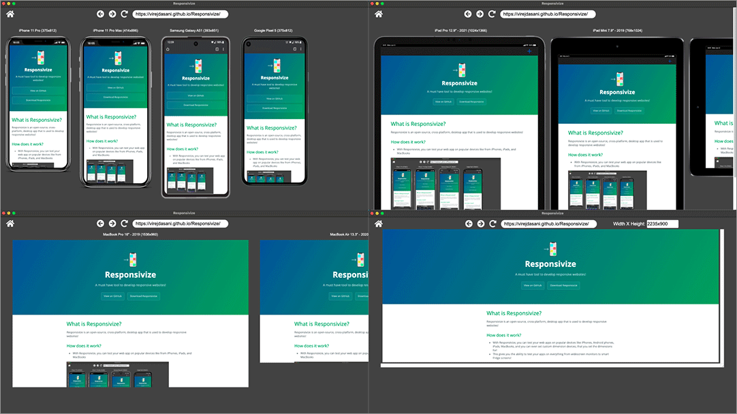This screenshot has width=737, height=414.
Task: Click the Width X Height field showing 2235x900
Action: (662, 223)
